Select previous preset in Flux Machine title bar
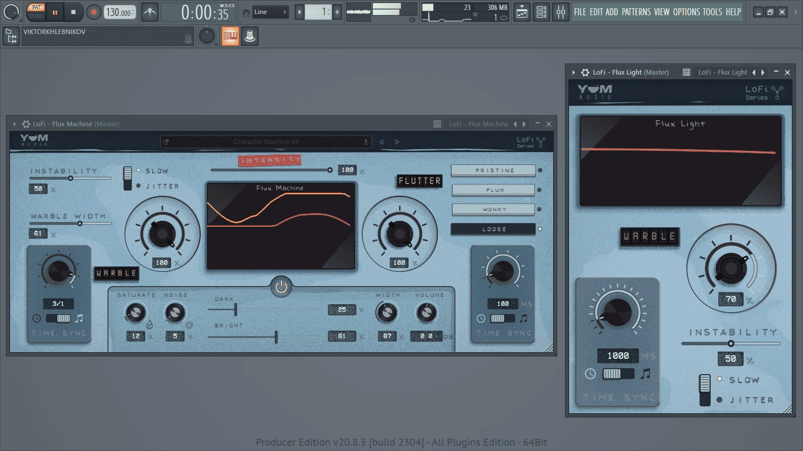The height and width of the screenshot is (451, 803). (515, 124)
